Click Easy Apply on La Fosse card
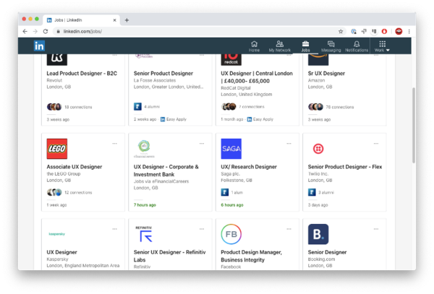 point(174,119)
